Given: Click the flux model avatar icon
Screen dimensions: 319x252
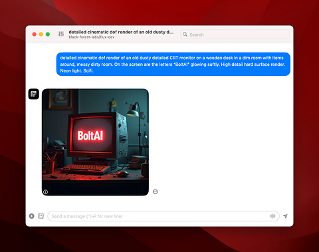Looking at the screenshot, I should (34, 94).
